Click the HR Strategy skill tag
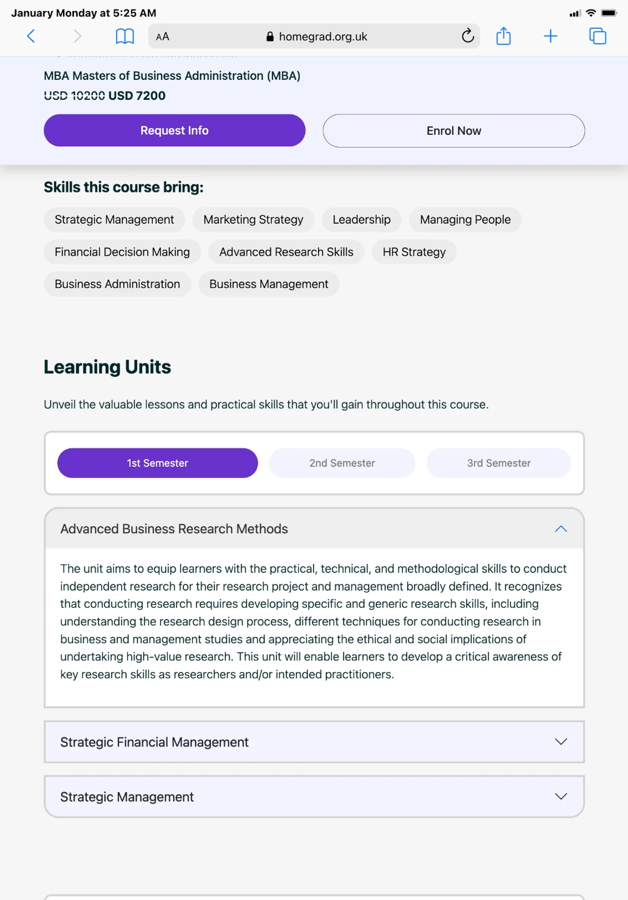Image resolution: width=628 pixels, height=900 pixels. point(414,252)
